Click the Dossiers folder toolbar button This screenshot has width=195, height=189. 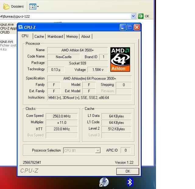pyautogui.click(x=13, y=6)
